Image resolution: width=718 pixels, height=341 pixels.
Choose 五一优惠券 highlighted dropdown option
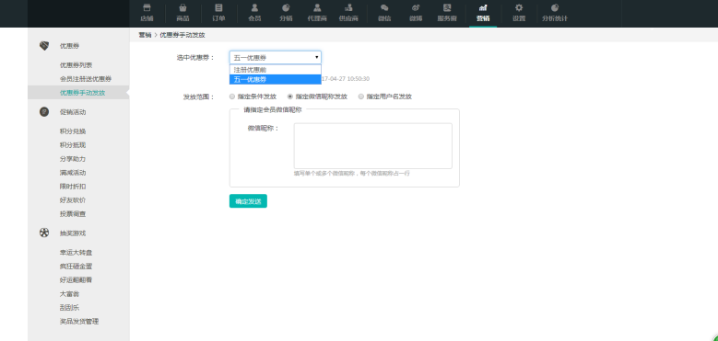click(276, 79)
